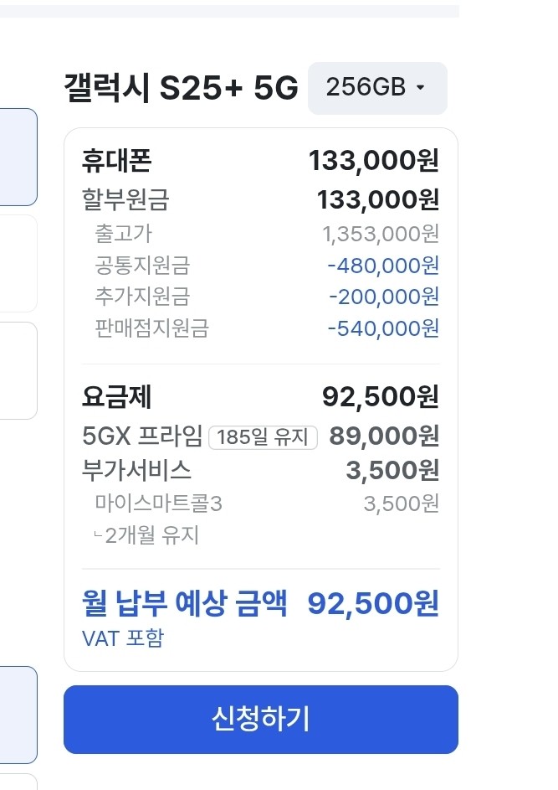Click the 부가서비스 row label
This screenshot has width=558, height=790.
(136, 470)
